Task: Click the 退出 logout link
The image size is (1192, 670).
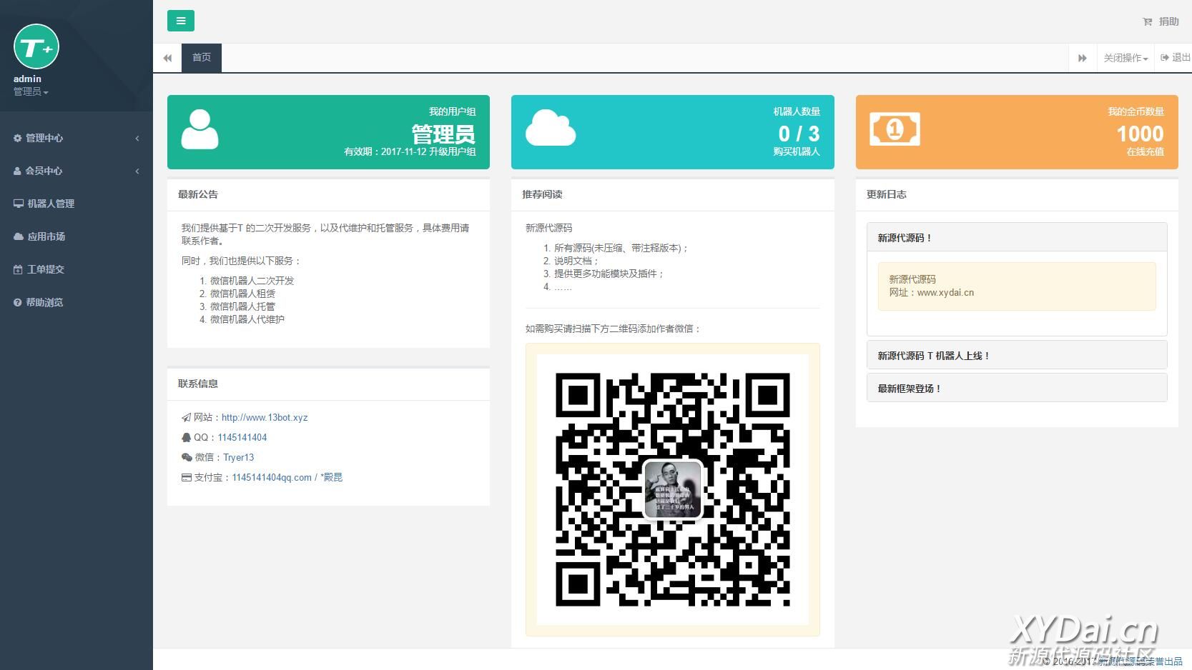Action: [x=1176, y=58]
